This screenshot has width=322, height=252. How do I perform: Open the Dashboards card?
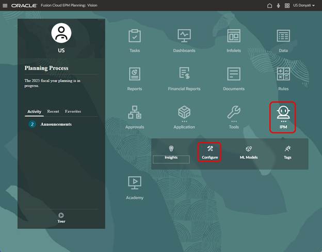(184, 37)
